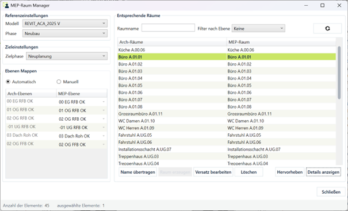348x211 pixels.
Task: Click MEP-Raum cell Grossraumbüro A.01.11
Action: coord(281,114)
